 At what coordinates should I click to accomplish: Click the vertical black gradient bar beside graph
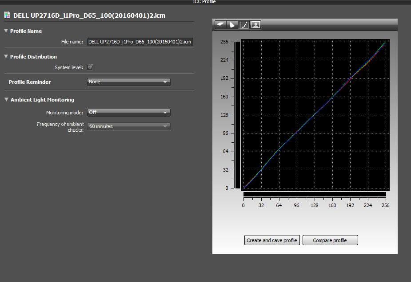(x=237, y=115)
